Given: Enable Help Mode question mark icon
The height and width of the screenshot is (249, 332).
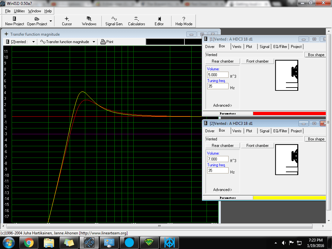Looking at the screenshot, I should [184, 19].
